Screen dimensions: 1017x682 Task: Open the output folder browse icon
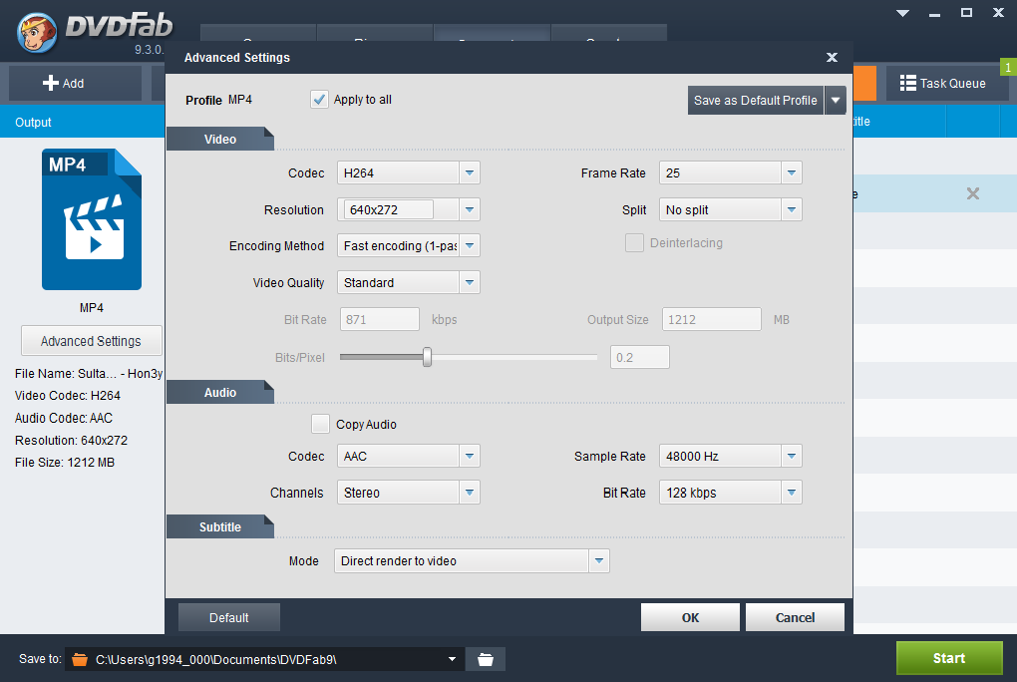click(486, 659)
